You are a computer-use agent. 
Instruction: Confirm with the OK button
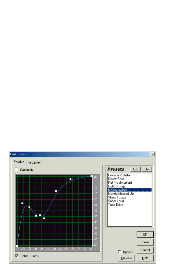145,234
